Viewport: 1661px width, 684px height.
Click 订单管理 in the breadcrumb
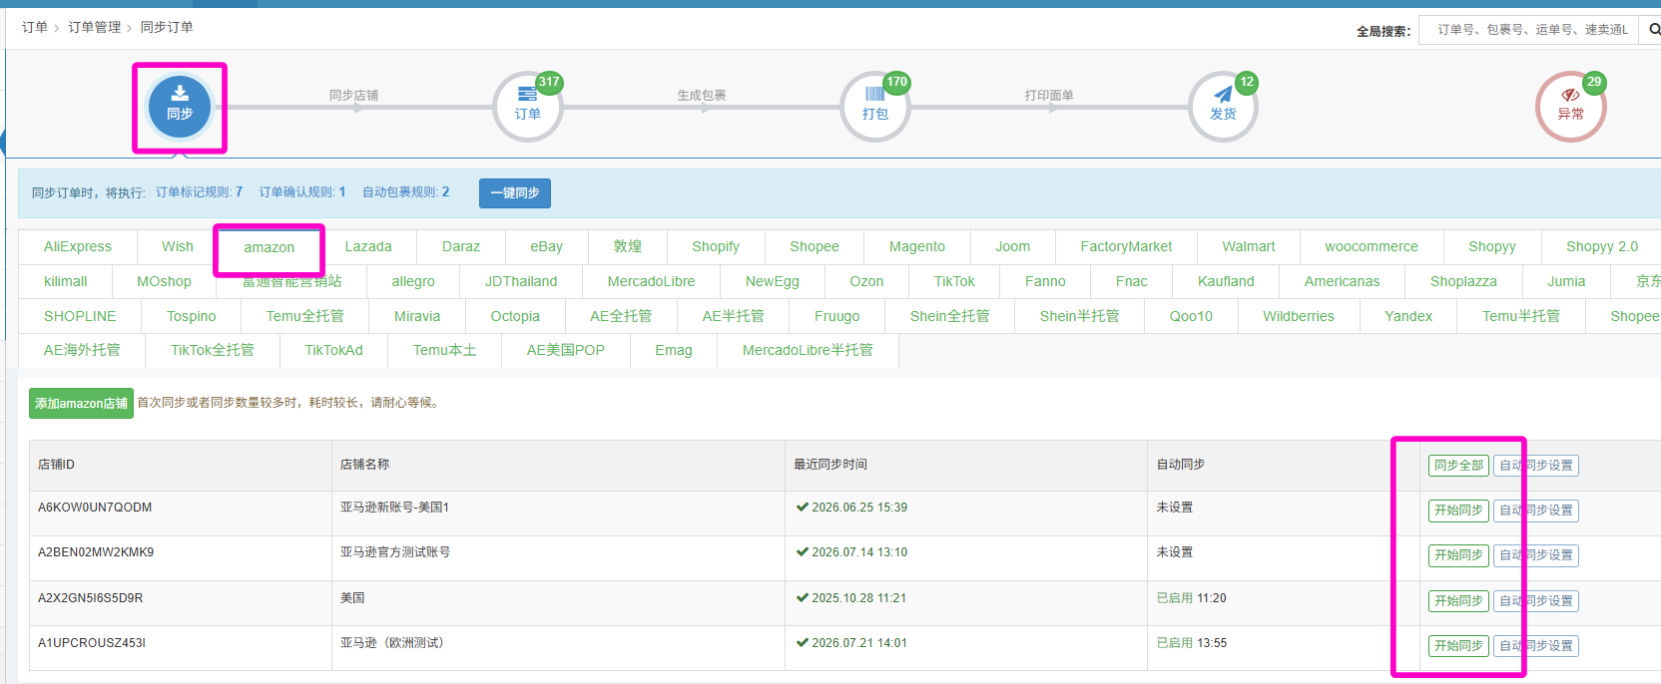94,27
